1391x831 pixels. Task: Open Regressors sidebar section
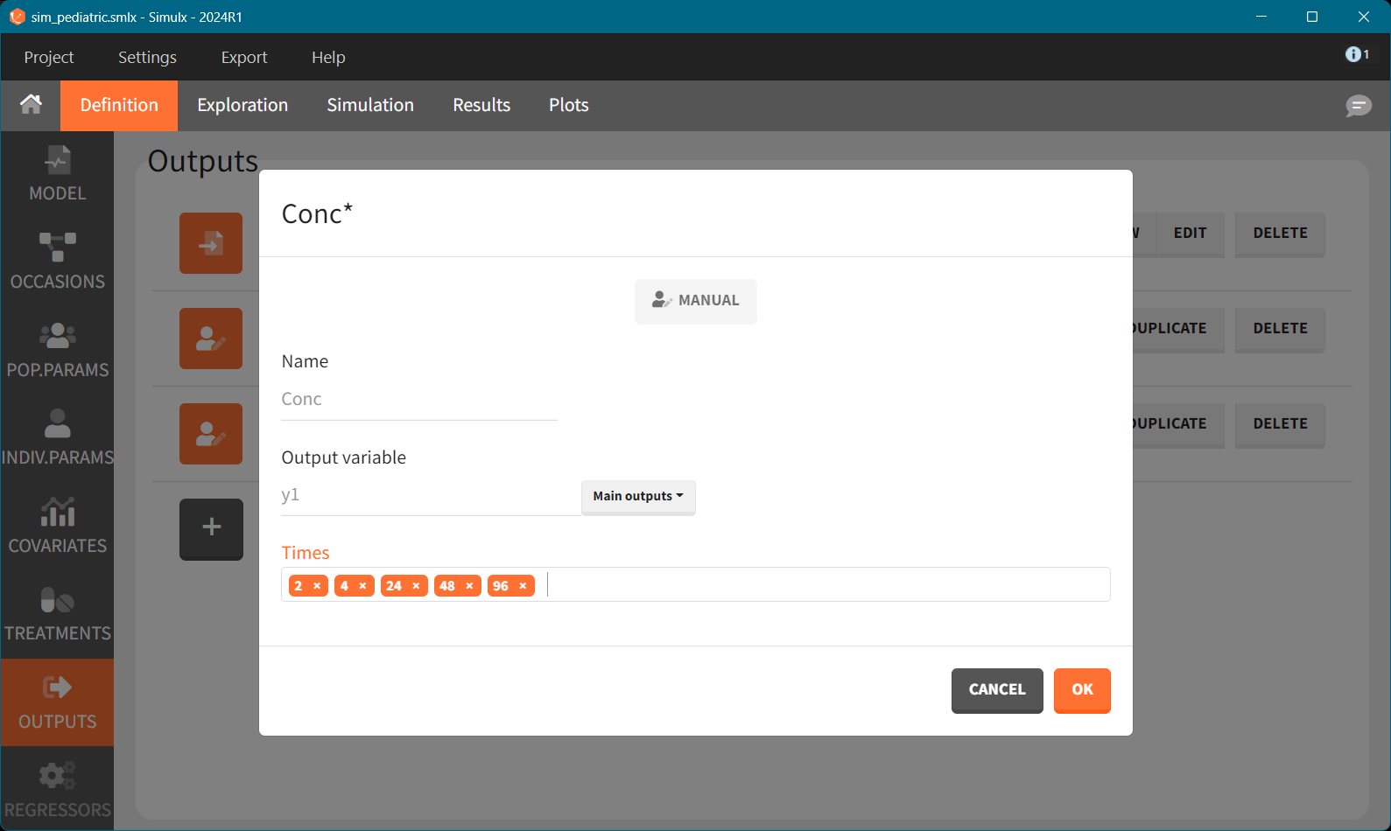click(58, 790)
